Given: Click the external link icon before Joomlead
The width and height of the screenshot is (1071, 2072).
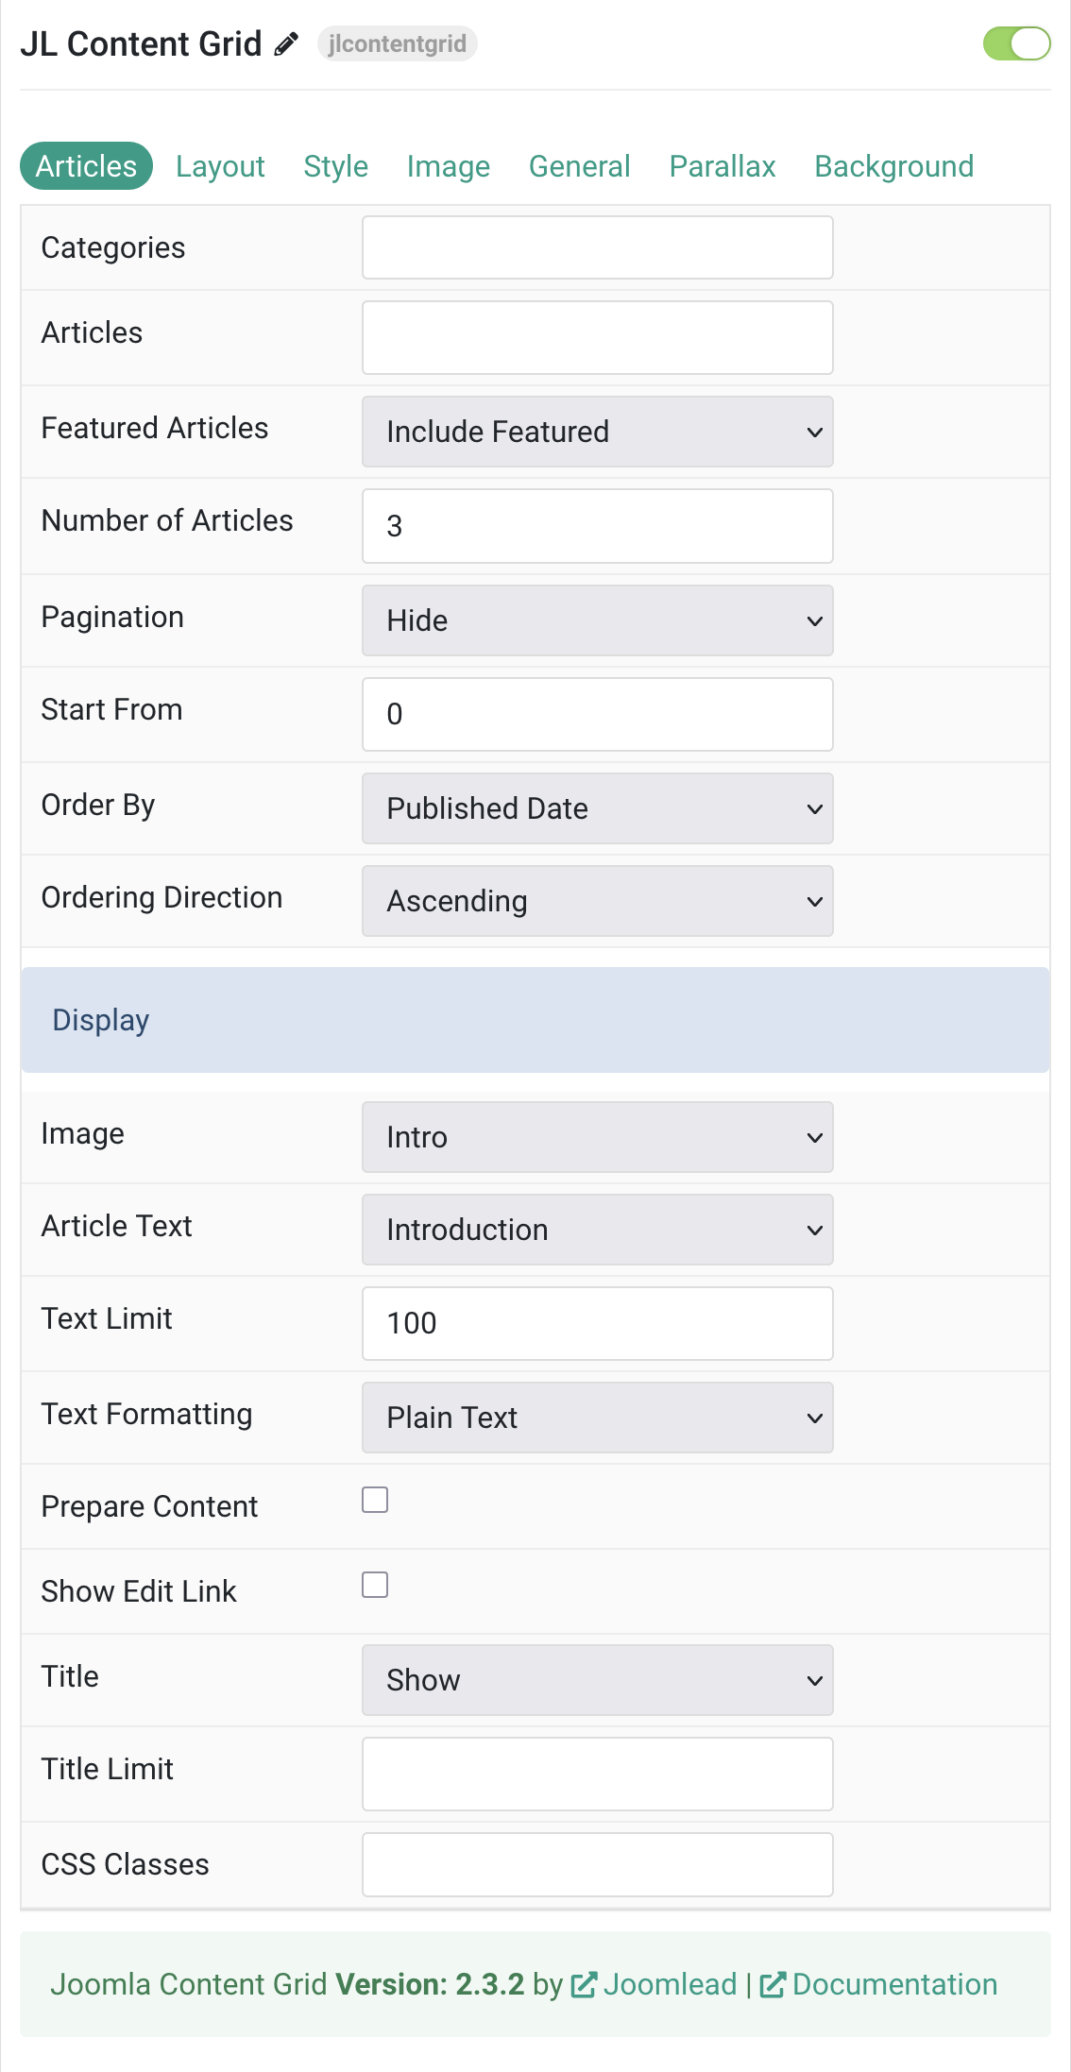Looking at the screenshot, I should pos(584,1985).
